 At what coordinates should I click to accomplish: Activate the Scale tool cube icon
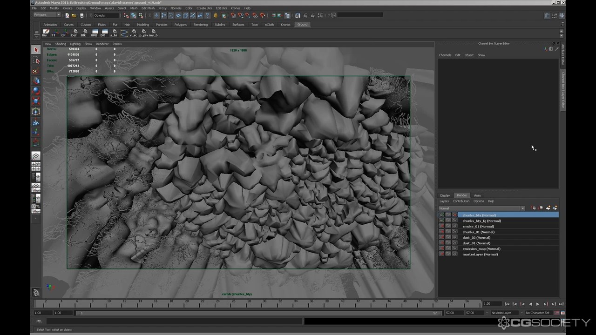click(36, 101)
